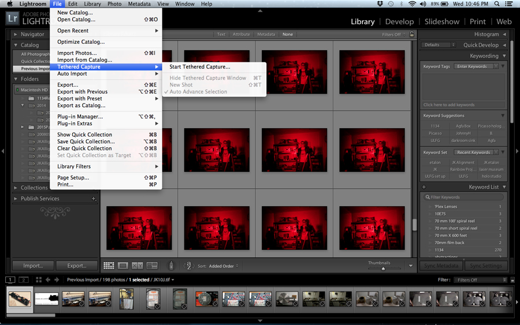
Task: Click the Import button
Action: [33, 266]
